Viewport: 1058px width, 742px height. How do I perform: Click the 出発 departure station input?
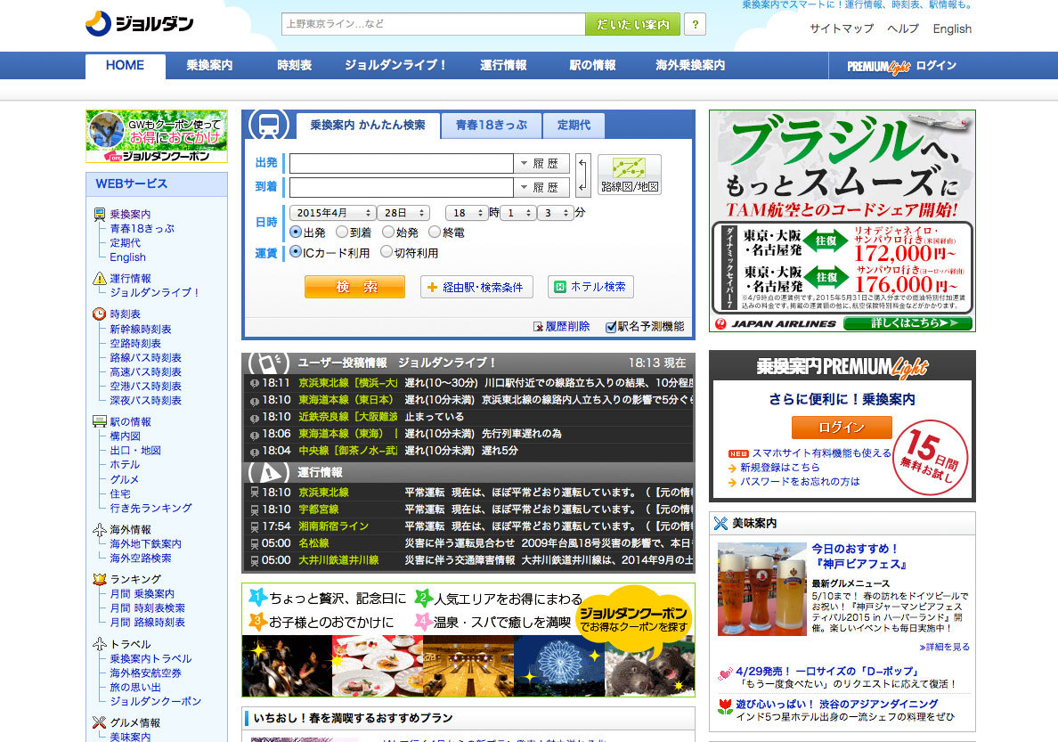point(402,163)
